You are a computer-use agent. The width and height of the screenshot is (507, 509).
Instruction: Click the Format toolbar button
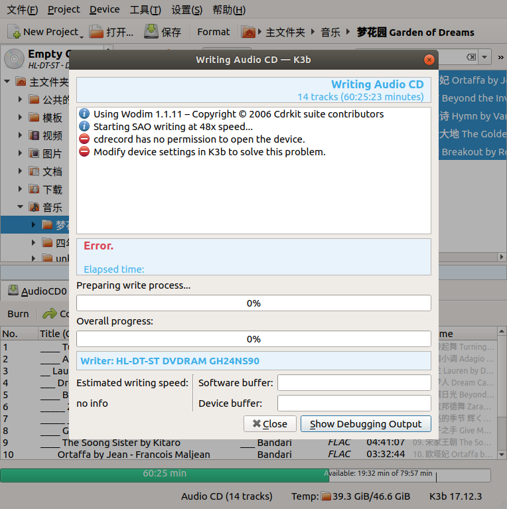tap(213, 32)
